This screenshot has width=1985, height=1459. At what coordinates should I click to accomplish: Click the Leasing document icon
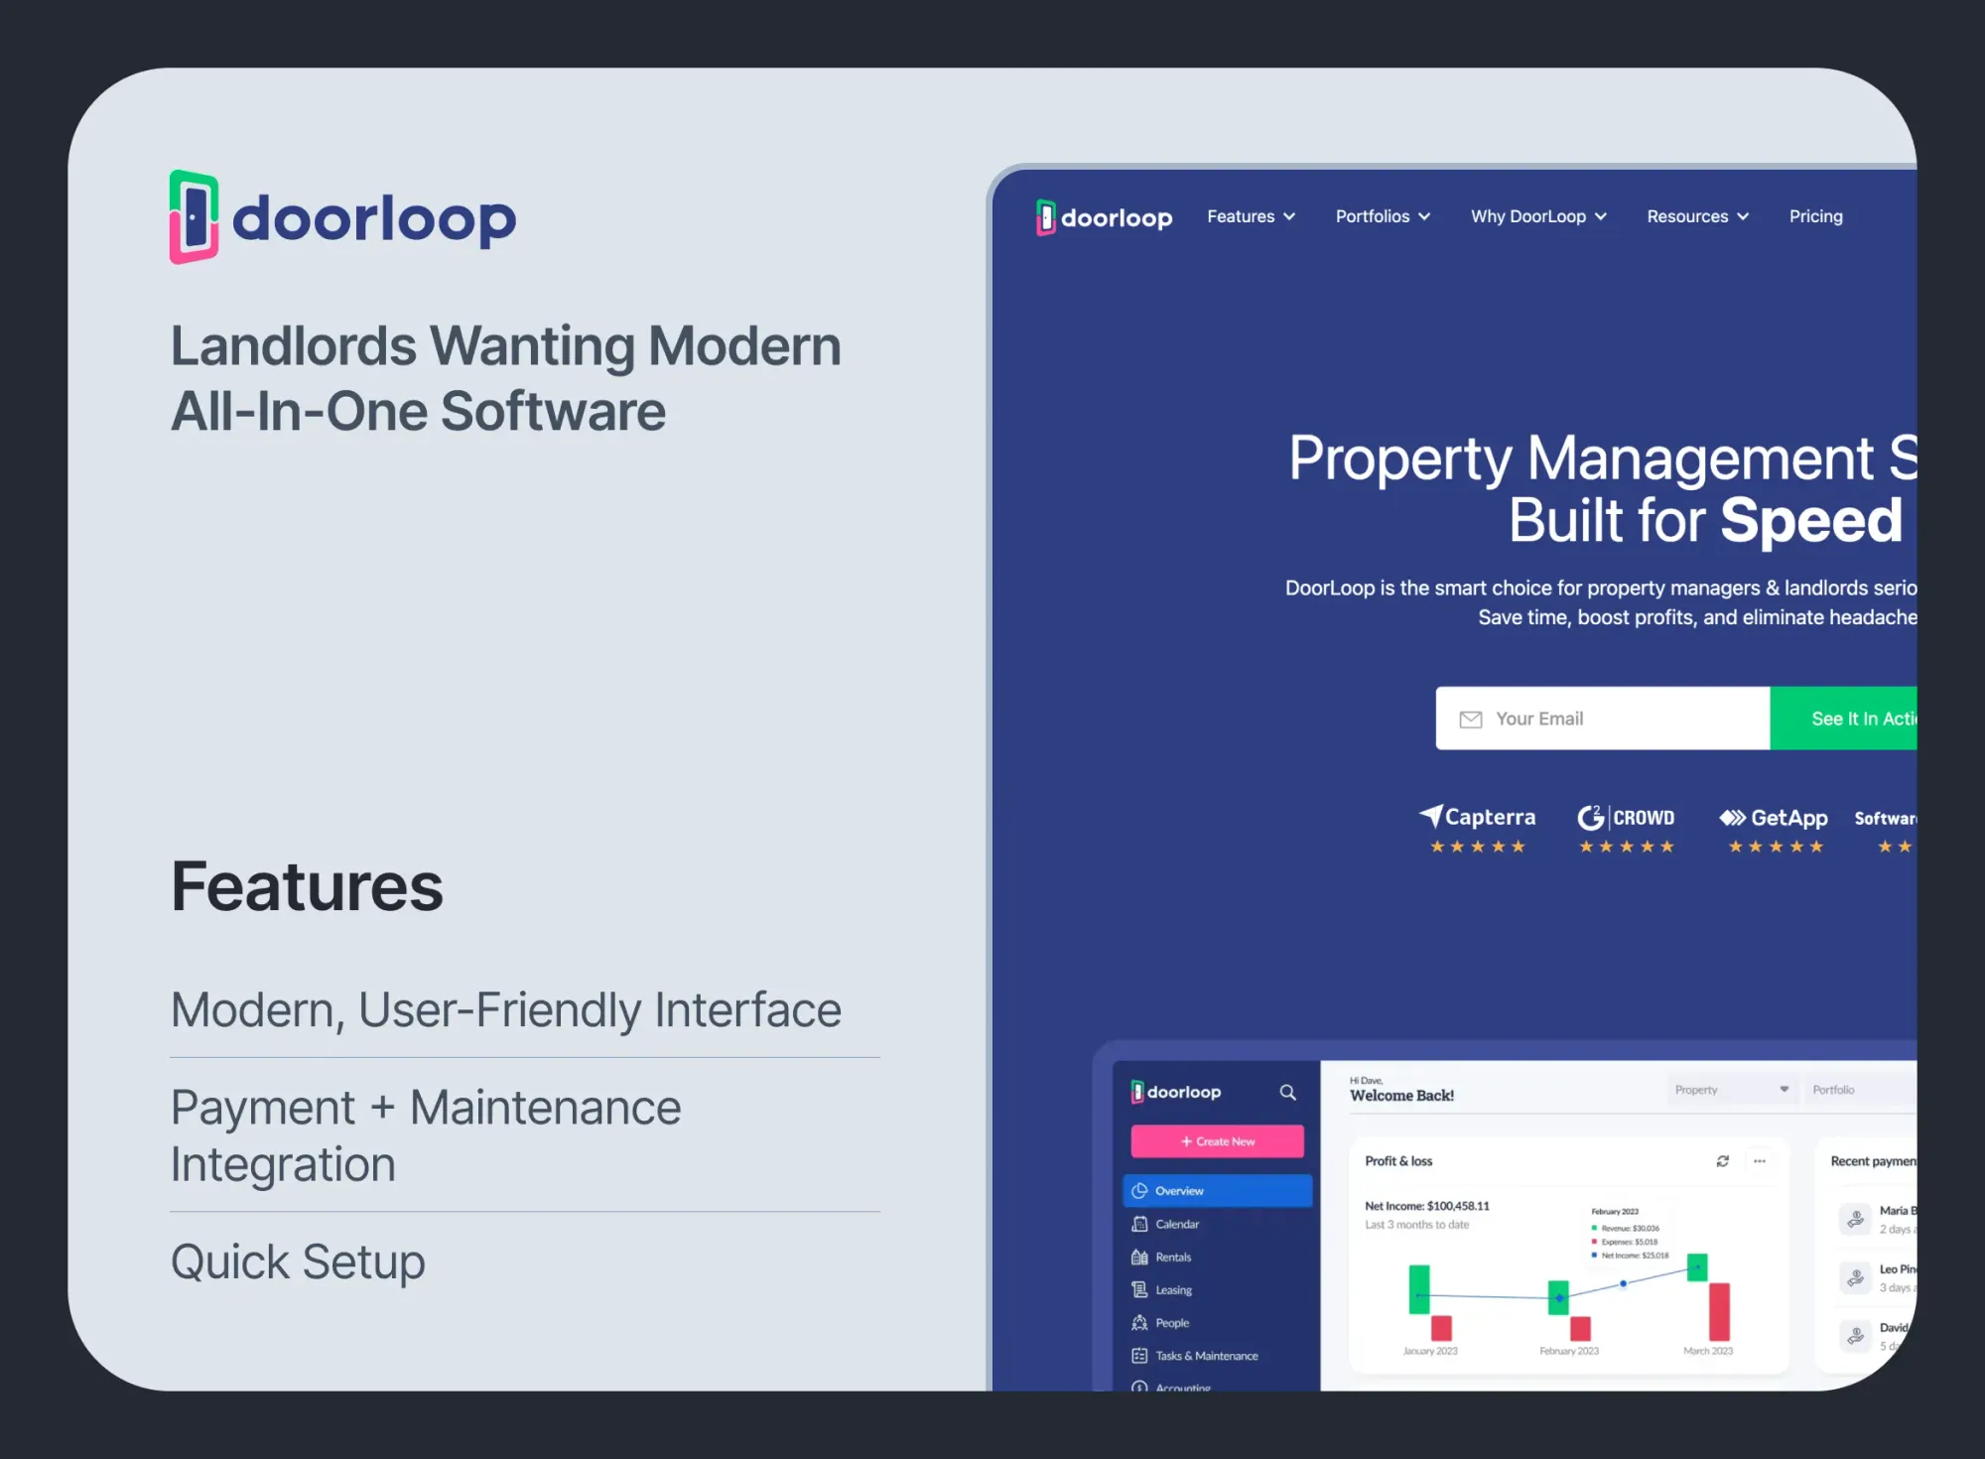click(1139, 1289)
